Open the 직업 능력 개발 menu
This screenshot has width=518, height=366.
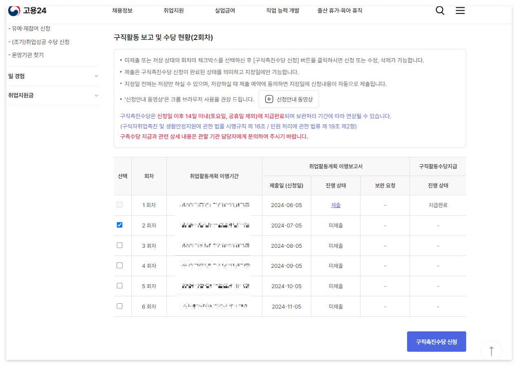[282, 11]
